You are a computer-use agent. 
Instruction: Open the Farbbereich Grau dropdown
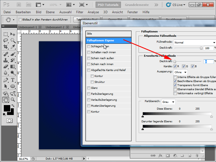(168, 102)
